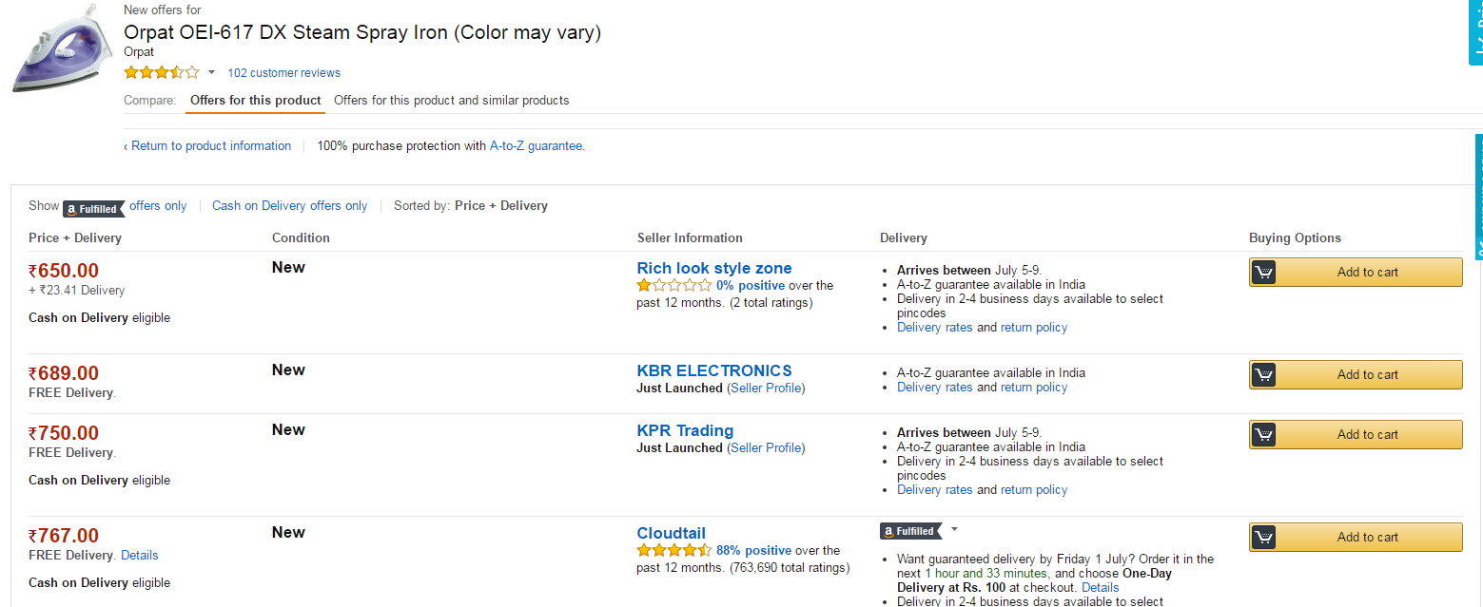The width and height of the screenshot is (1483, 607).
Task: Click Cloudtail's seller star rating
Action: point(673,550)
